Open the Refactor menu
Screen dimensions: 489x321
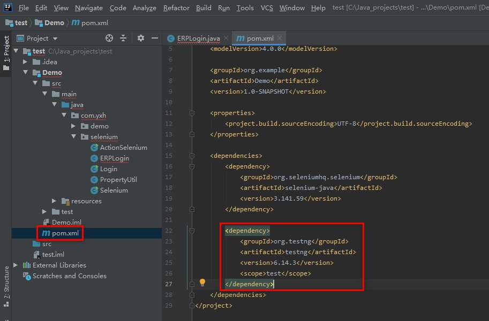[x=176, y=8]
